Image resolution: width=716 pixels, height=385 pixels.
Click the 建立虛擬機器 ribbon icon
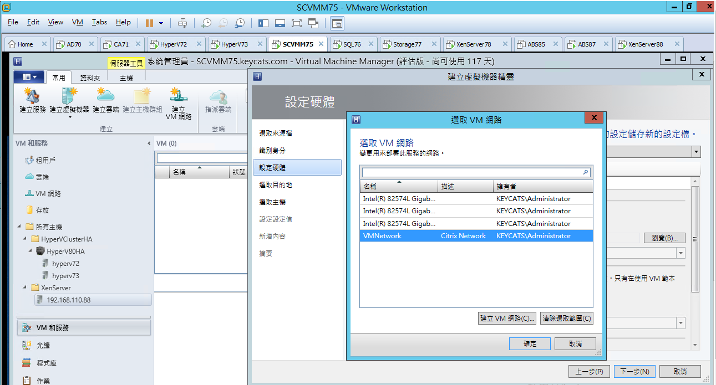pos(69,104)
